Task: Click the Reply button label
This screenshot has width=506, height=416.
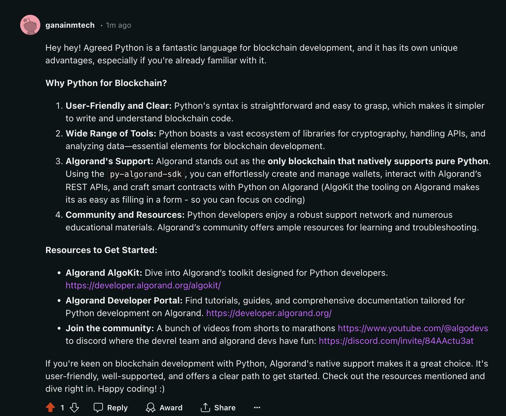Action: [117, 408]
